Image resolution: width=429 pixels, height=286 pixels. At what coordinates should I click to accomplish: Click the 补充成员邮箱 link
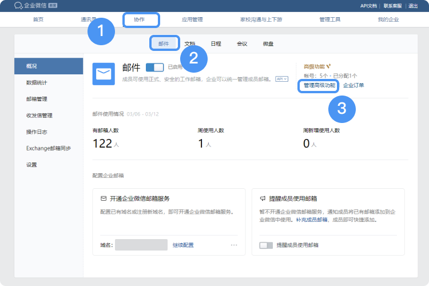click(x=312, y=220)
